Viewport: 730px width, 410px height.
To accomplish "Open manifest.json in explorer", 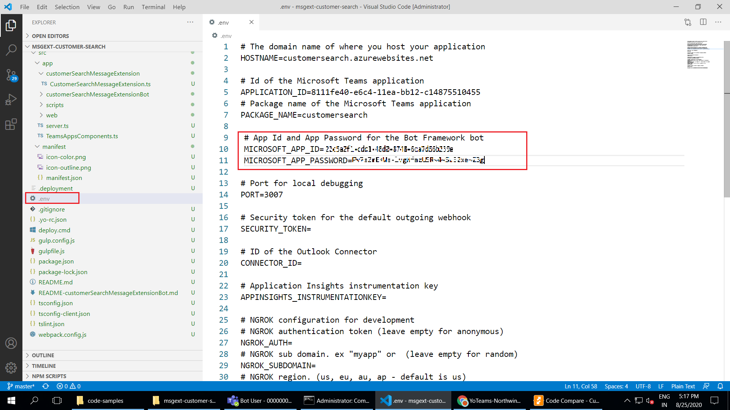I will pyautogui.click(x=64, y=178).
